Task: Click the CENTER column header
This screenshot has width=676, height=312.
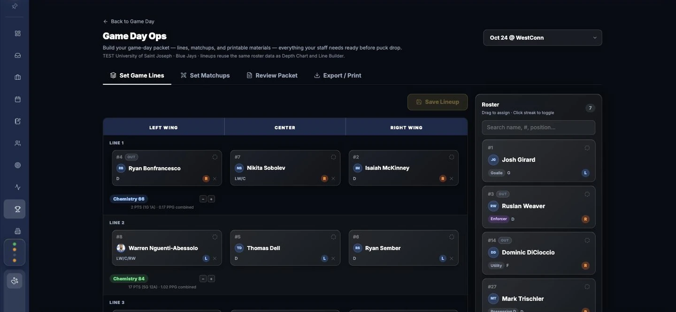Action: tap(285, 127)
